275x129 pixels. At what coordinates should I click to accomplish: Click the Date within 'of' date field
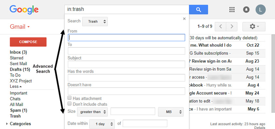pos(145,123)
